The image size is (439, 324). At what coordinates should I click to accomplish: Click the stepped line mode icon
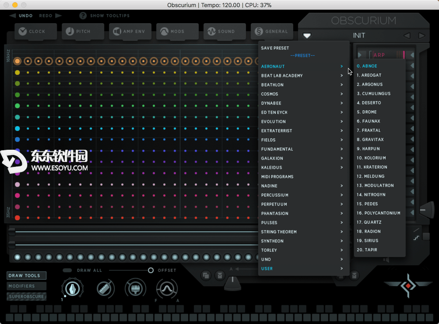pyautogui.click(x=417, y=238)
